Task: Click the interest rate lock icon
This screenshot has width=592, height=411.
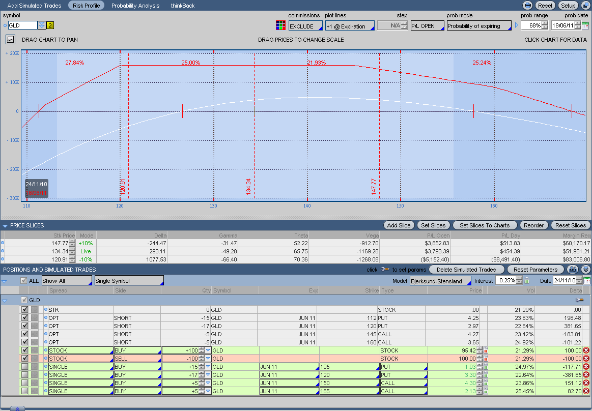Action: (x=527, y=281)
